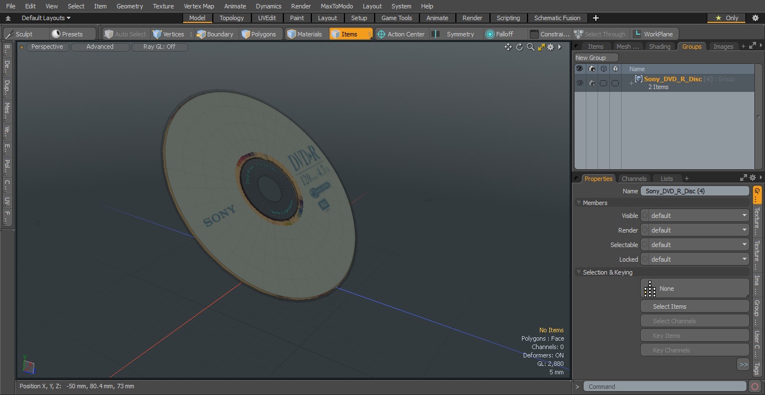Viewport: 765px width, 395px height.
Task: Click the record circle beside Command field
Action: pyautogui.click(x=755, y=387)
